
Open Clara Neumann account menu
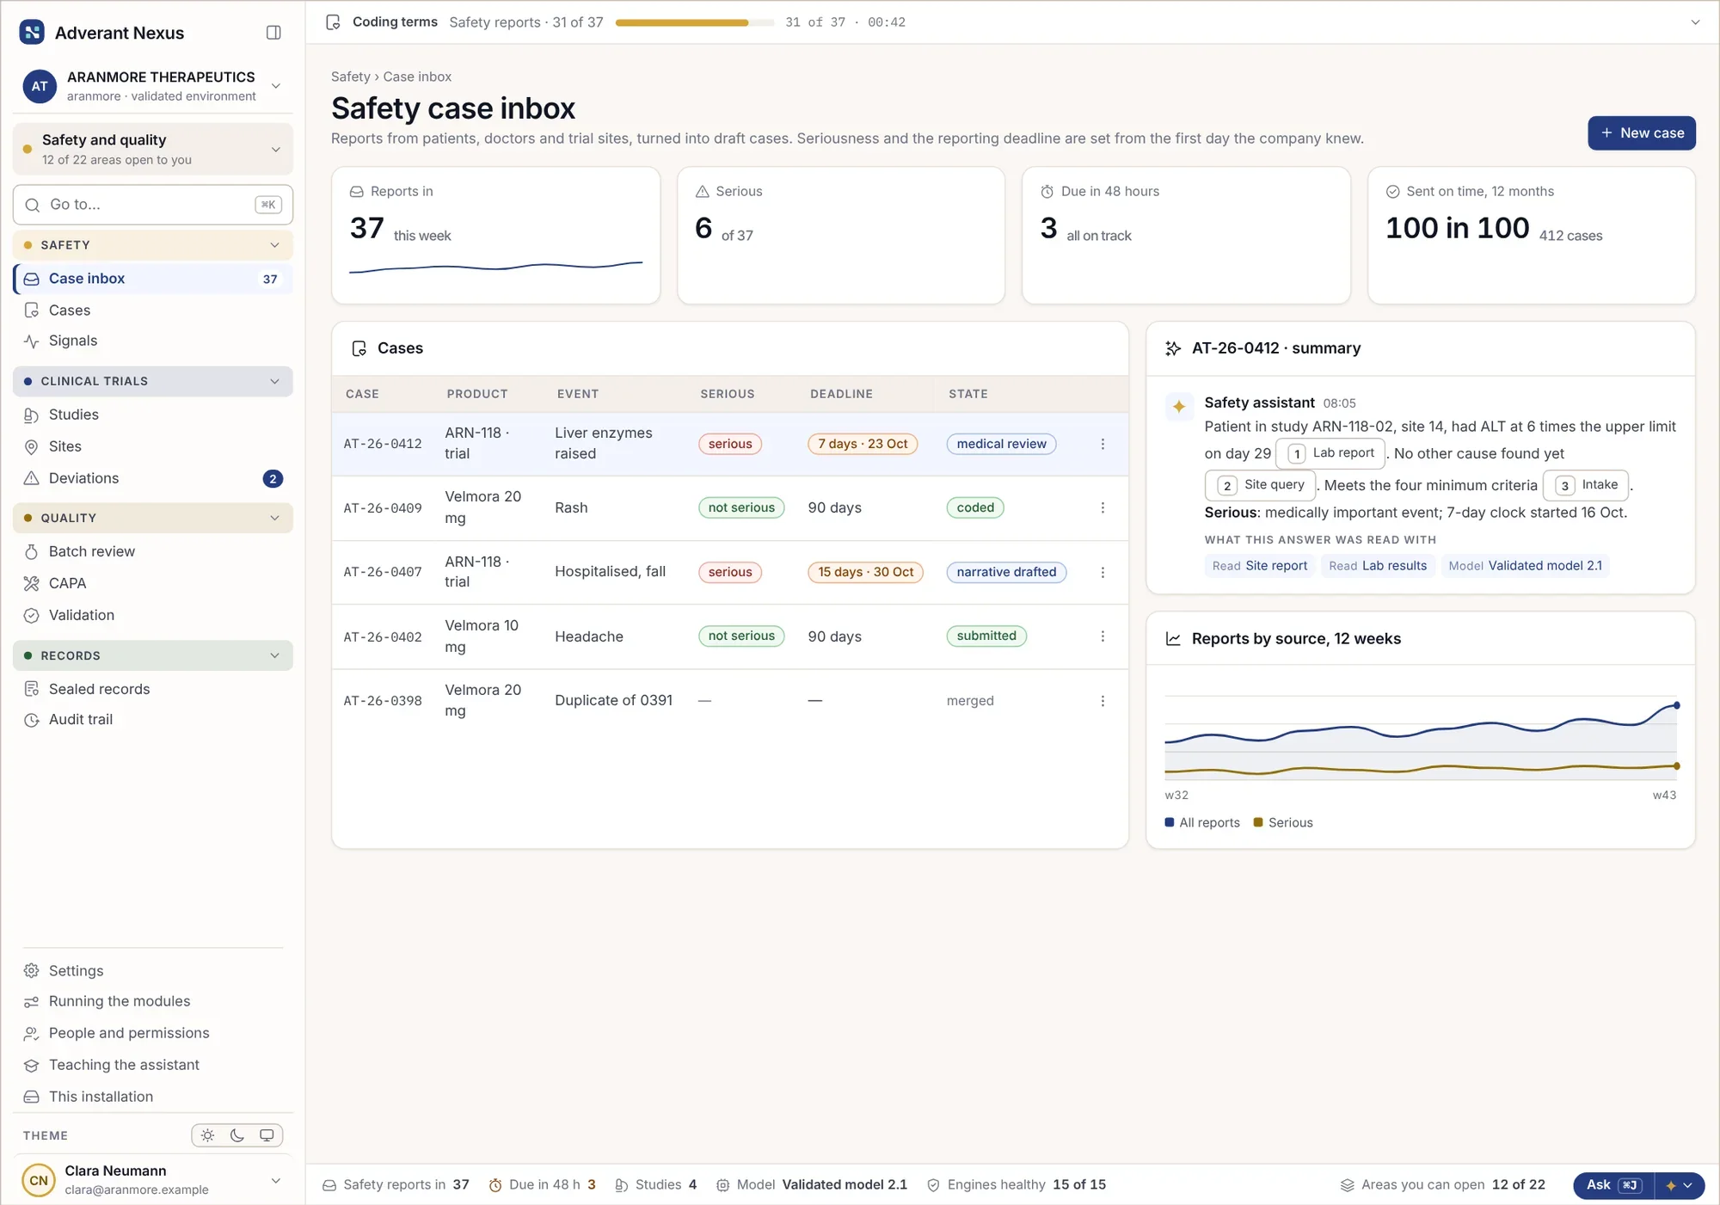pos(153,1180)
